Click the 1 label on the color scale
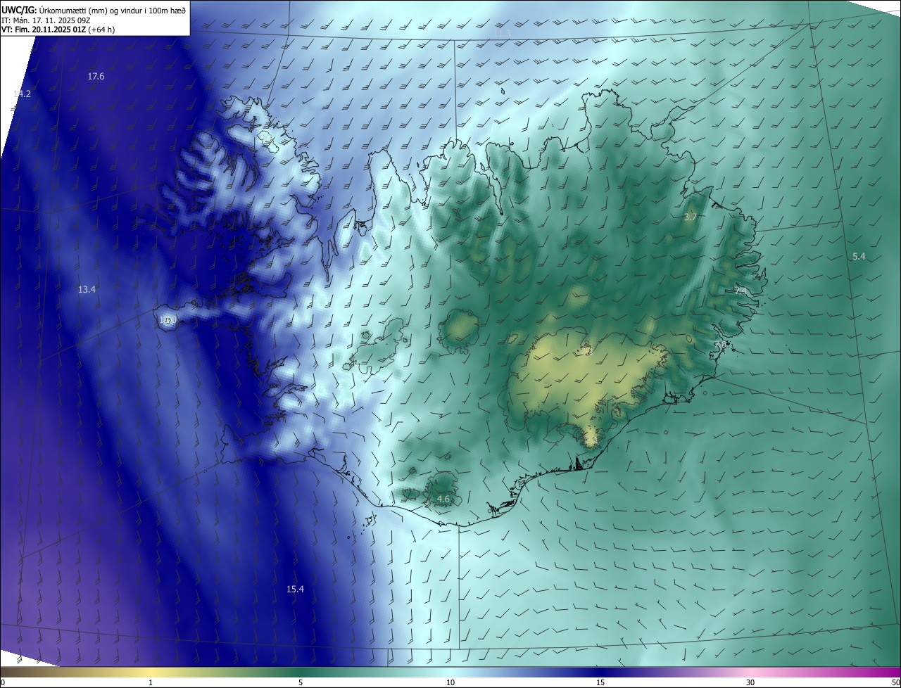Viewport: 901px width, 688px height. [x=151, y=682]
